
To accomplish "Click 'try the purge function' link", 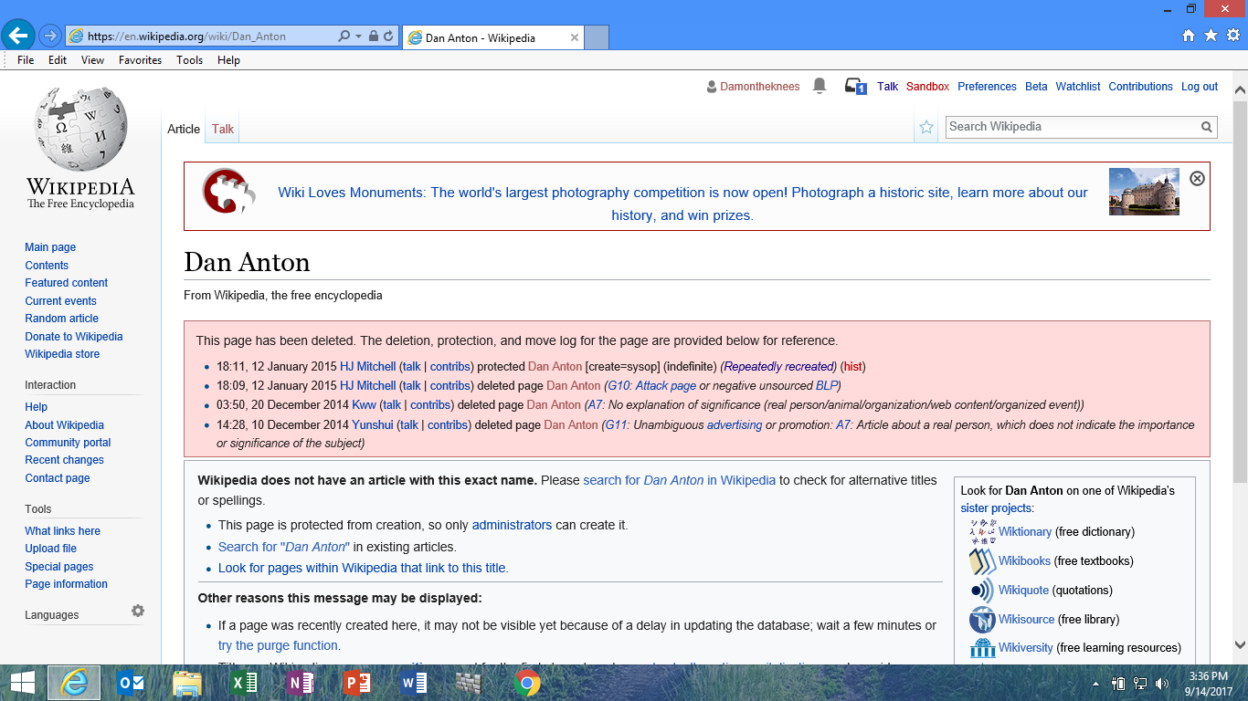I will pos(280,645).
